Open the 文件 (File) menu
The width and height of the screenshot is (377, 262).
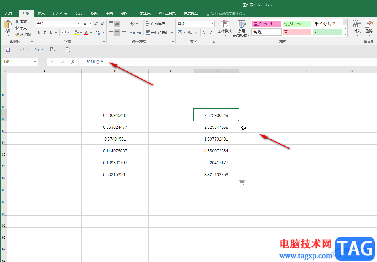click(x=9, y=13)
